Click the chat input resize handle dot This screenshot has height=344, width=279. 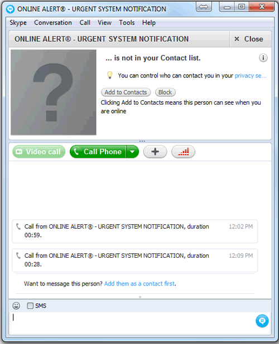click(140, 297)
